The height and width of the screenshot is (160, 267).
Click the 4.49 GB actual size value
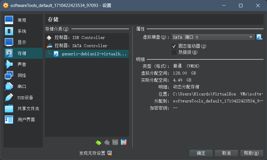pyautogui.click(x=182, y=80)
